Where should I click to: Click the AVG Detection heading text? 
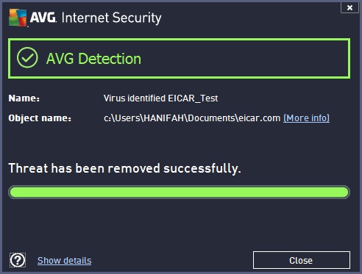93,59
